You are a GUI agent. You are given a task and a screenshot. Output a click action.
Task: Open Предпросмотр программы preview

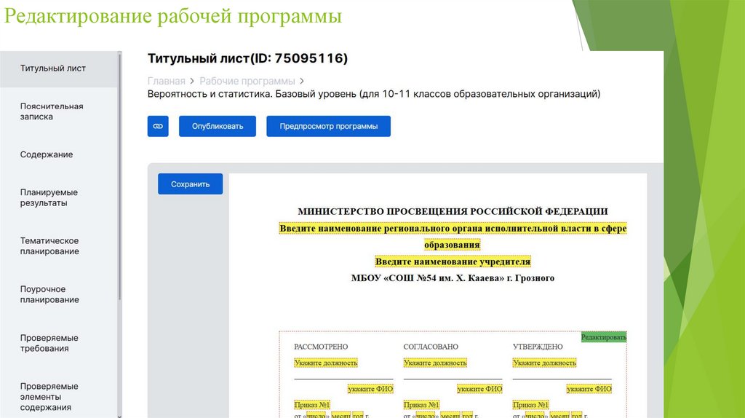coord(328,126)
